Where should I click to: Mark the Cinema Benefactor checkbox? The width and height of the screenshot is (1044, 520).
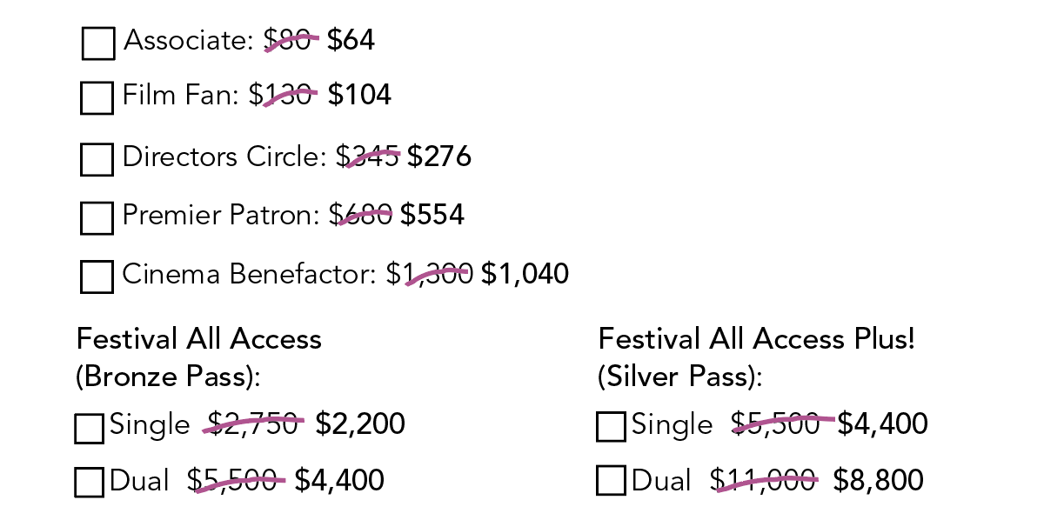(97, 277)
